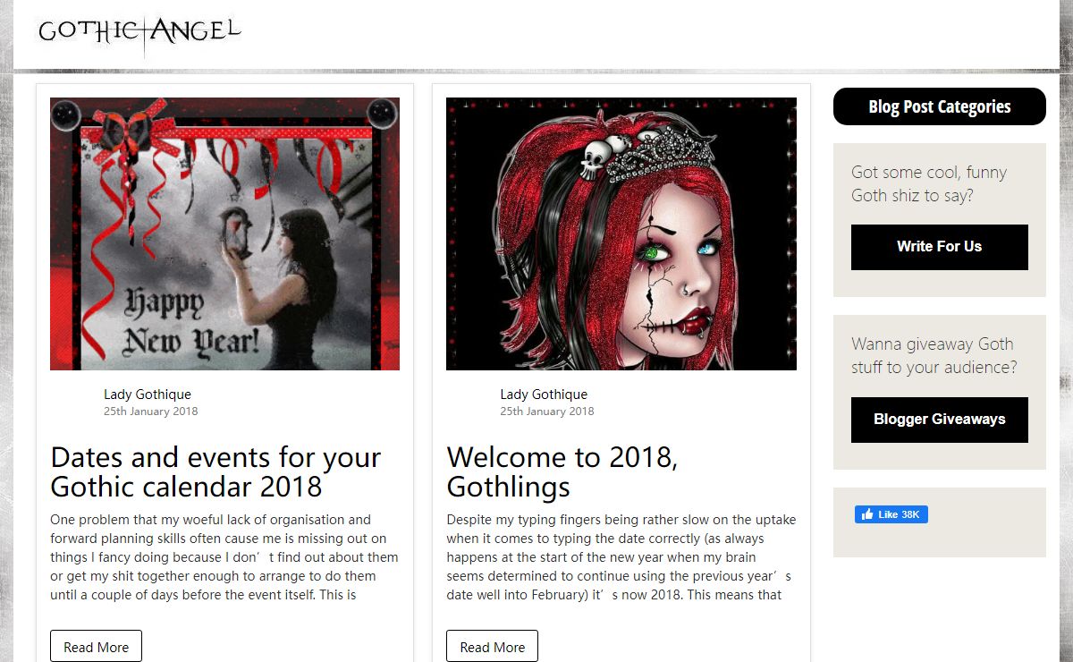Read More on Welcome to 2018 post

(493, 647)
